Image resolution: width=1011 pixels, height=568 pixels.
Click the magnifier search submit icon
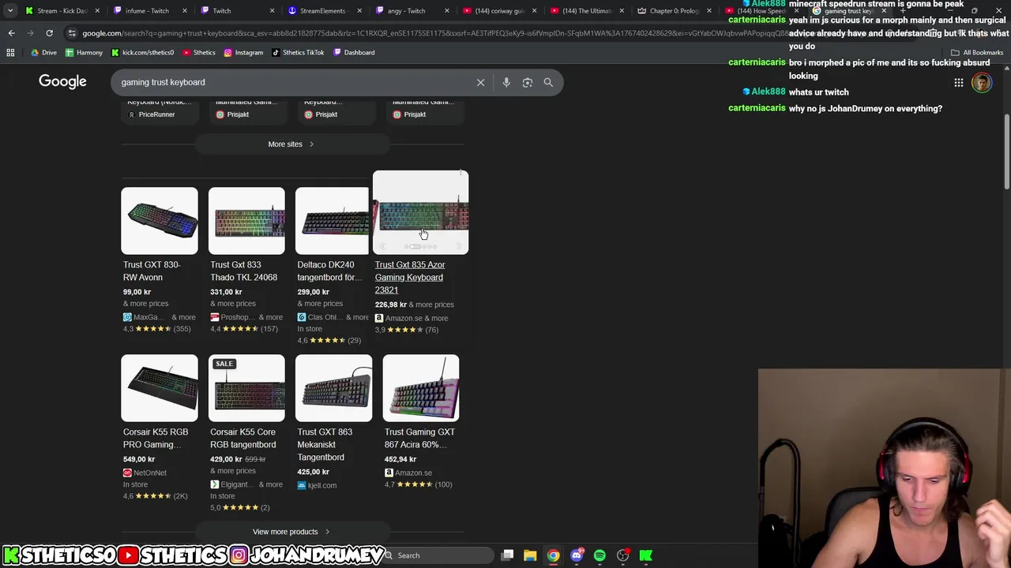tap(548, 82)
